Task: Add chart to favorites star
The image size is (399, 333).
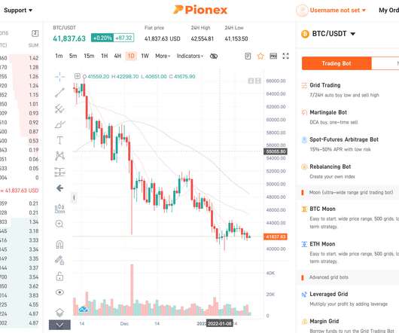Action: 260,56
